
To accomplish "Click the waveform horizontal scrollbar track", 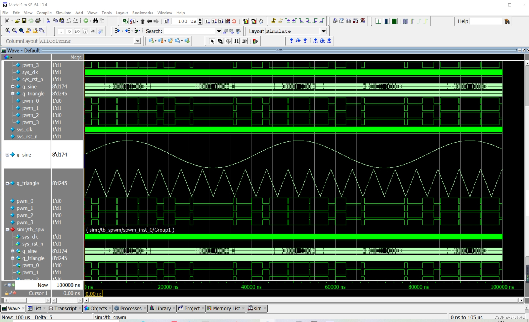I will (303, 300).
